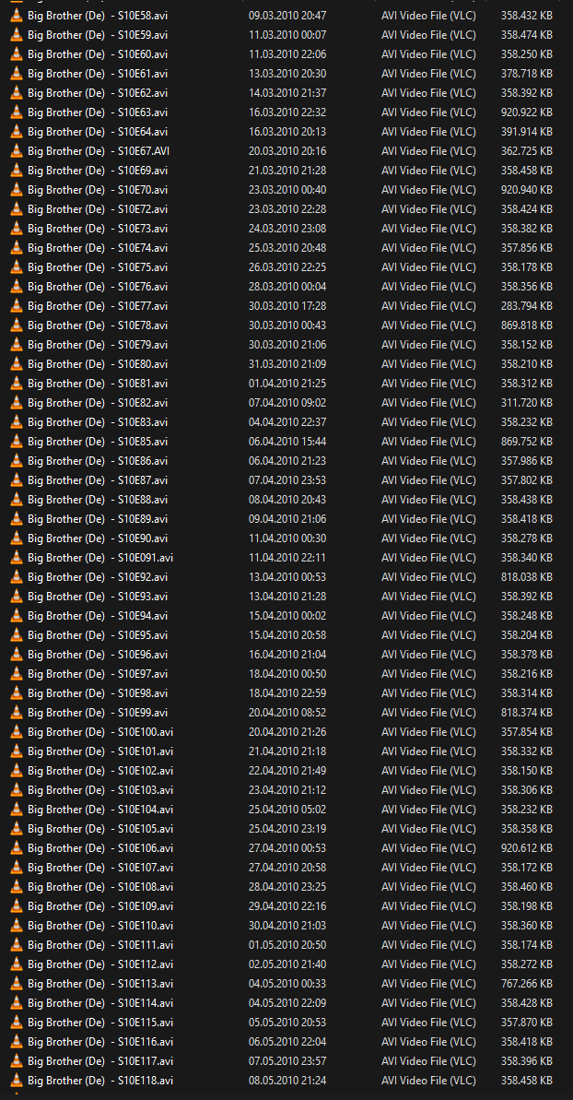Click the VLC cone for S10E117.avi
This screenshot has width=573, height=1100.
16,1060
